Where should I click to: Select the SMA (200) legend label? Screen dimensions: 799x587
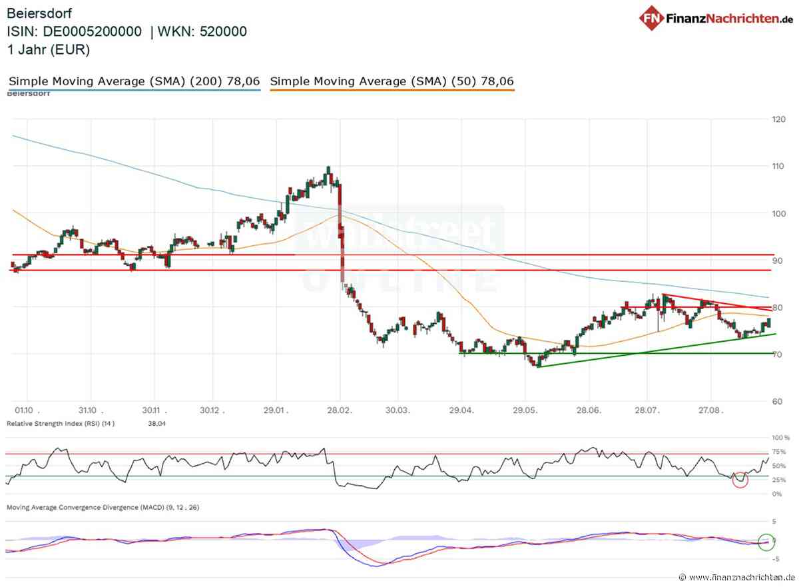pyautogui.click(x=134, y=81)
